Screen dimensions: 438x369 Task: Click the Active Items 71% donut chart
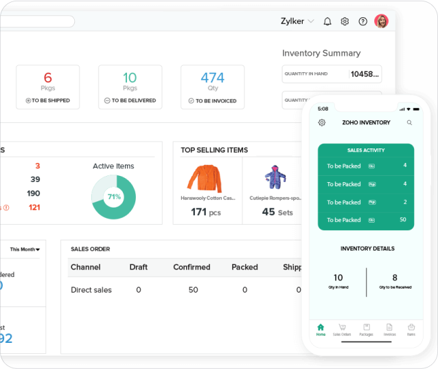pos(114,197)
